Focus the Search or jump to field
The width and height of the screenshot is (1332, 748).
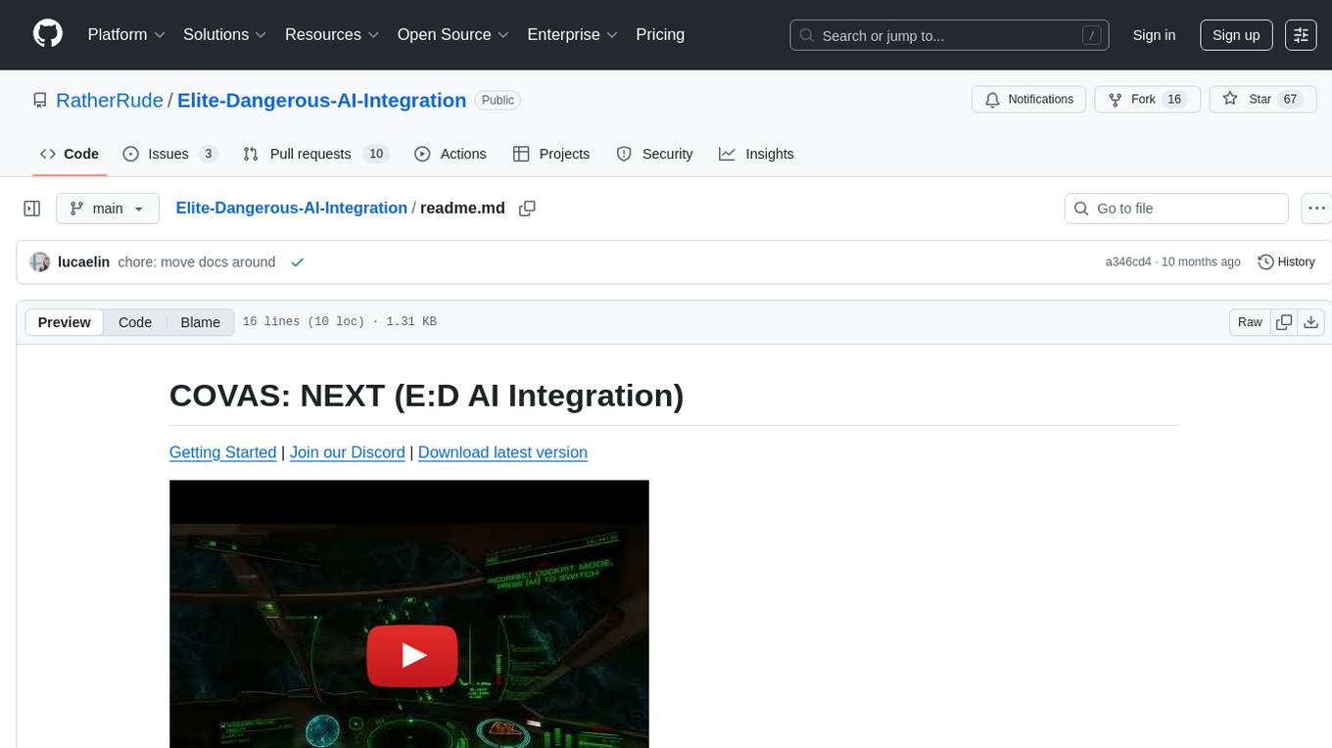[x=949, y=35]
